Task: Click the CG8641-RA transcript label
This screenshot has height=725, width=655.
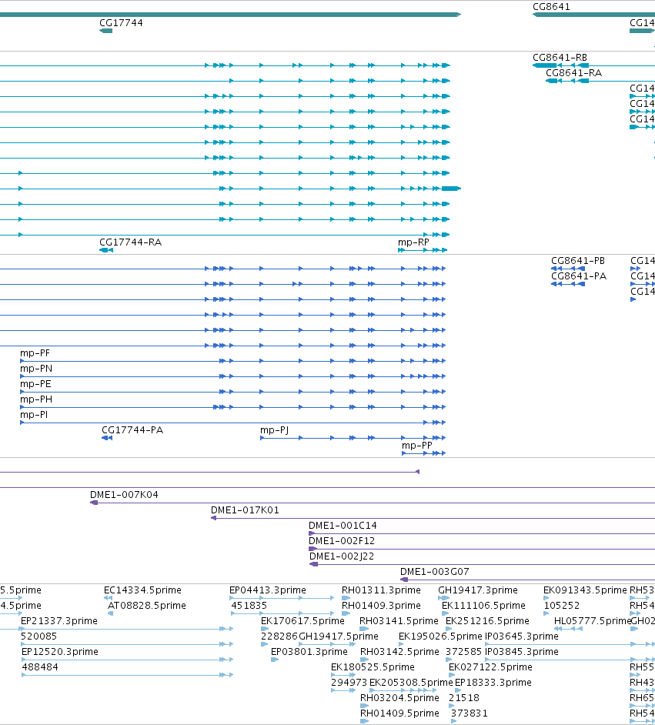Action: click(573, 73)
